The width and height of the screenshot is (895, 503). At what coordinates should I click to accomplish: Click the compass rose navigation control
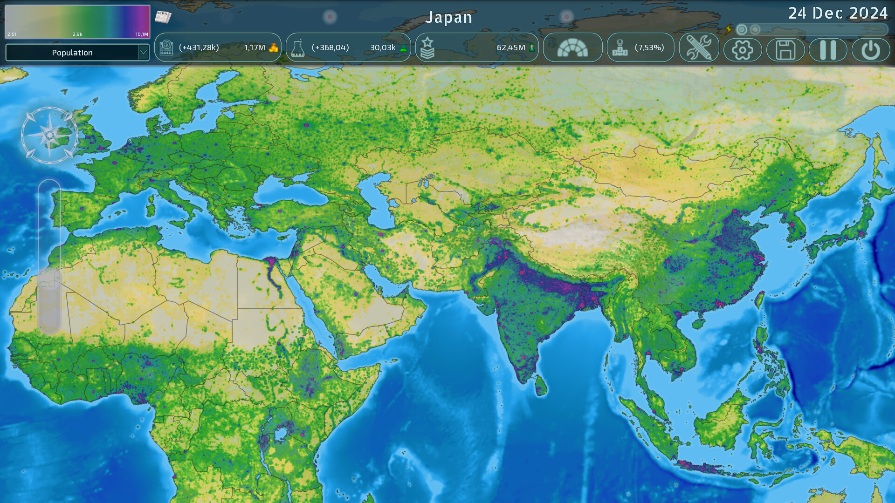coord(49,135)
